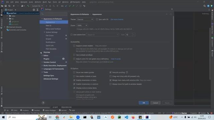
Task: Click the Search Everywhere magnifier icon
Action: click(204, 6)
